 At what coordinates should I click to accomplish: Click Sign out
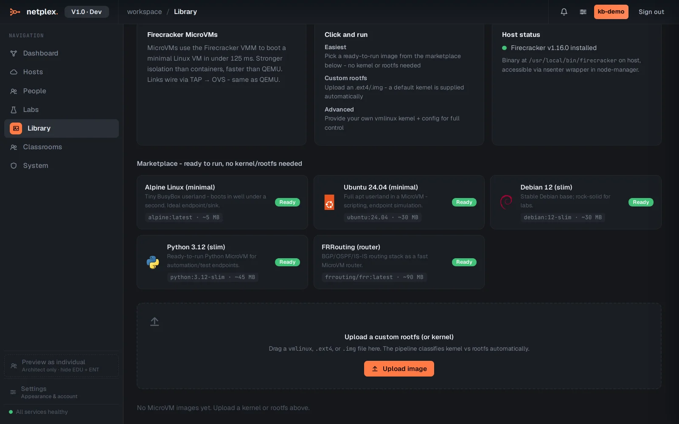(x=651, y=12)
